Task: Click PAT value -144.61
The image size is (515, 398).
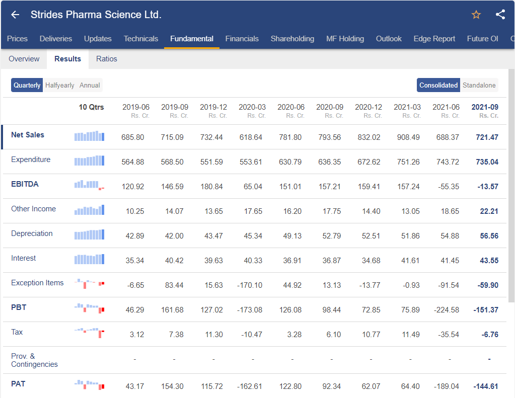Action: click(x=486, y=386)
